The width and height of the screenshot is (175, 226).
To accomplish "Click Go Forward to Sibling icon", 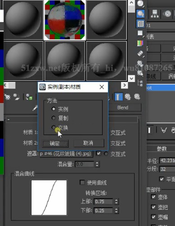I will [x=137, y=97].
